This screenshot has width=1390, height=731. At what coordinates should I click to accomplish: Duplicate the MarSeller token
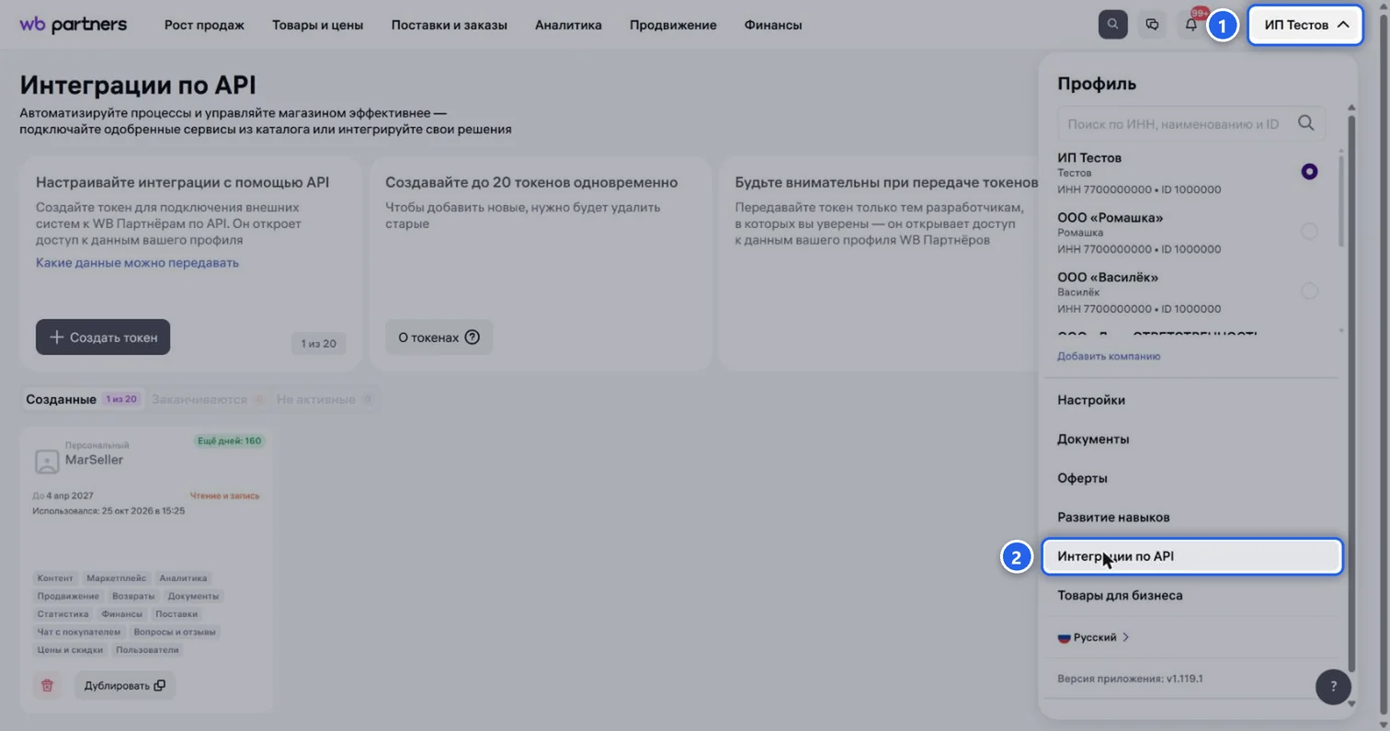[x=125, y=685]
